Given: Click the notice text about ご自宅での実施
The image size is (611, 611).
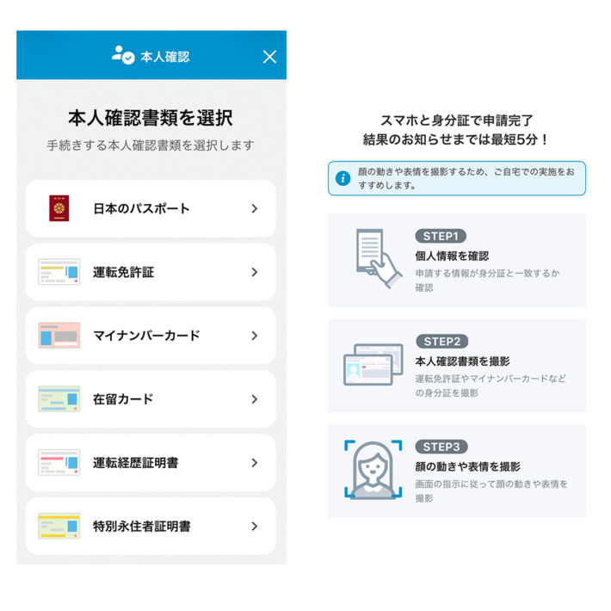Looking at the screenshot, I should coord(466,178).
